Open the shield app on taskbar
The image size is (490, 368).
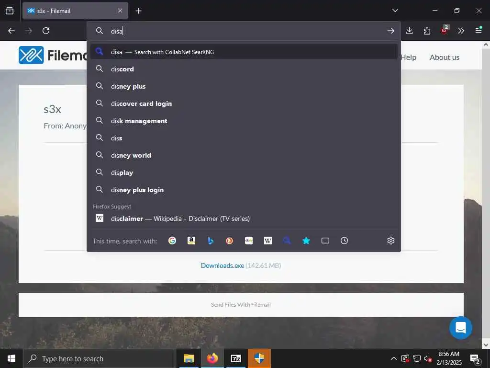pyautogui.click(x=259, y=358)
